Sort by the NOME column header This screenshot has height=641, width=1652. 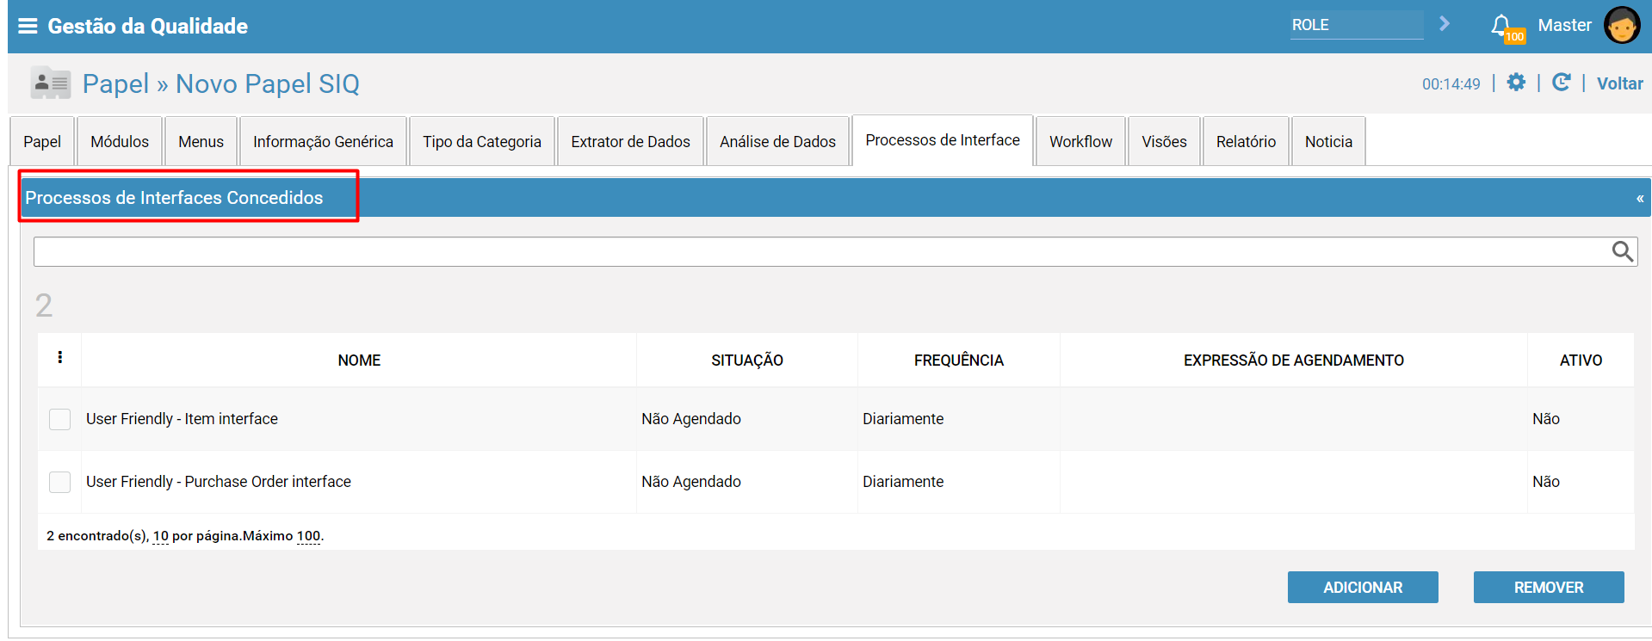tap(359, 360)
